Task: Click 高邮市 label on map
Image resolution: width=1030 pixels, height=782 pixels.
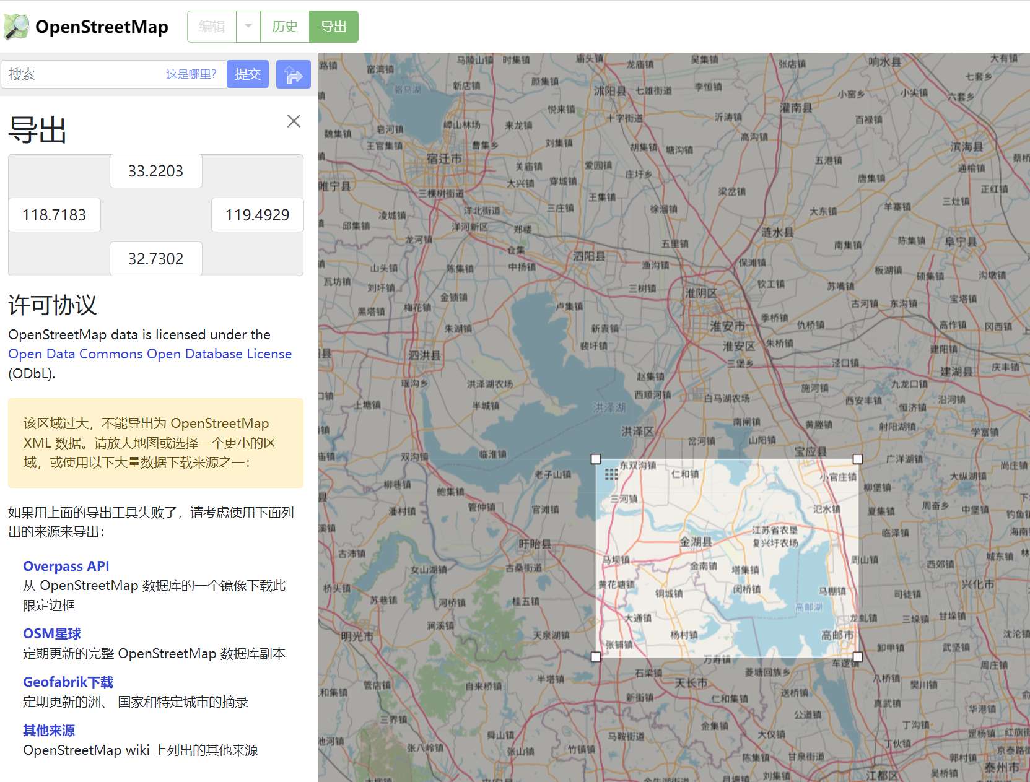Action: coord(837,635)
